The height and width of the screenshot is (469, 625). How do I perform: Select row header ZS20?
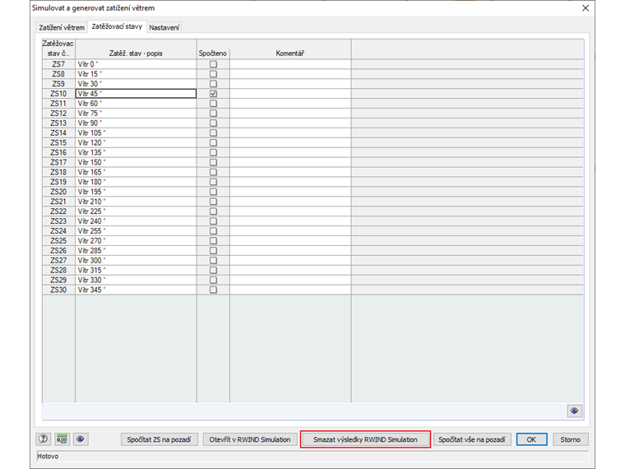coord(58,192)
